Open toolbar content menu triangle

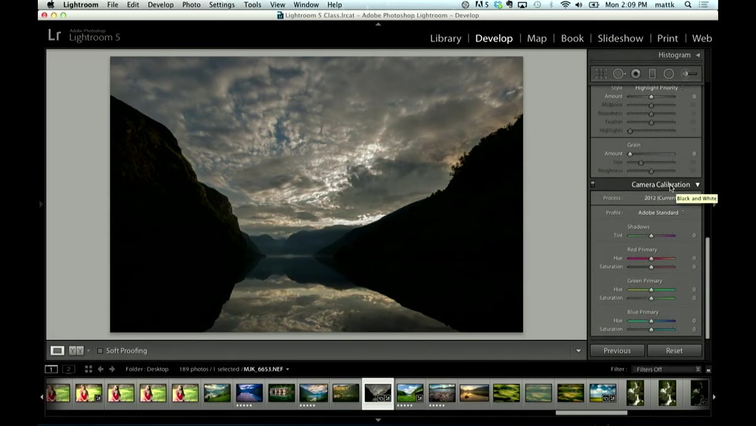coord(578,350)
